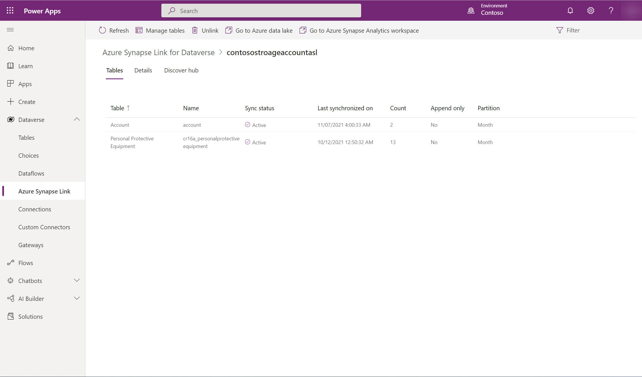
Task: Click the Tables tab to view linked tables
Action: click(x=114, y=70)
